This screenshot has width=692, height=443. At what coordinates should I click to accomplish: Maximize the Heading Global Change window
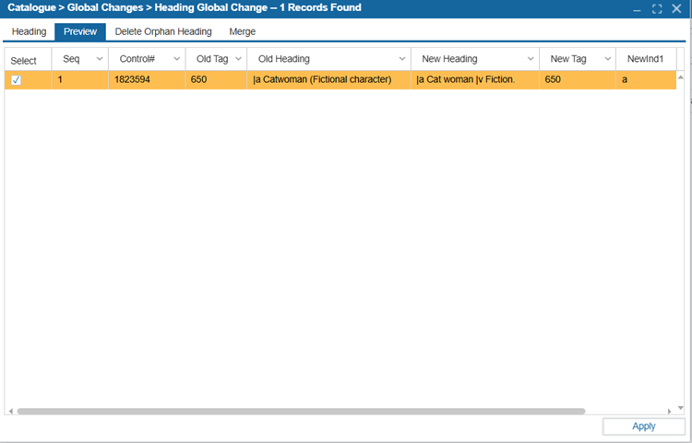[657, 9]
